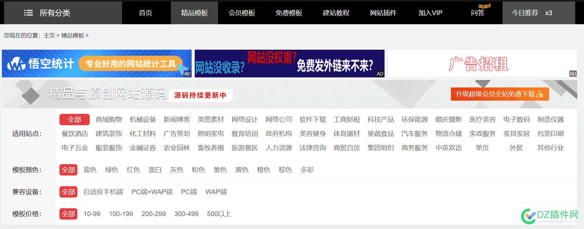Select the 免费模板 menu item

click(x=289, y=13)
